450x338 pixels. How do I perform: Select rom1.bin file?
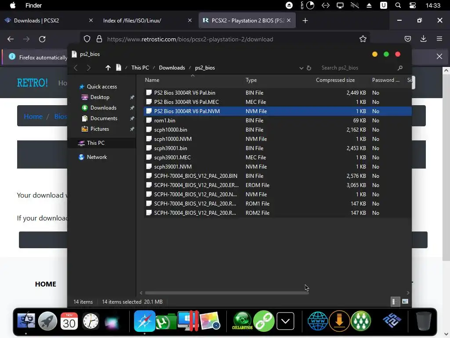pyautogui.click(x=277, y=121)
